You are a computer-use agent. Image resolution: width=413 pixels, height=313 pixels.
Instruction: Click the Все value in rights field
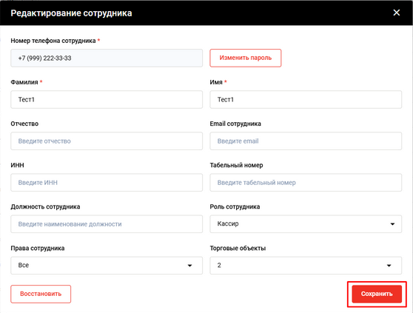click(24, 265)
